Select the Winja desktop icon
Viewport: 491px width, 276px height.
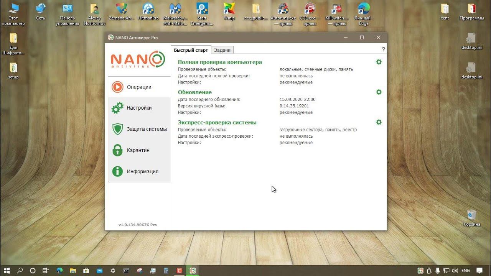(x=229, y=12)
